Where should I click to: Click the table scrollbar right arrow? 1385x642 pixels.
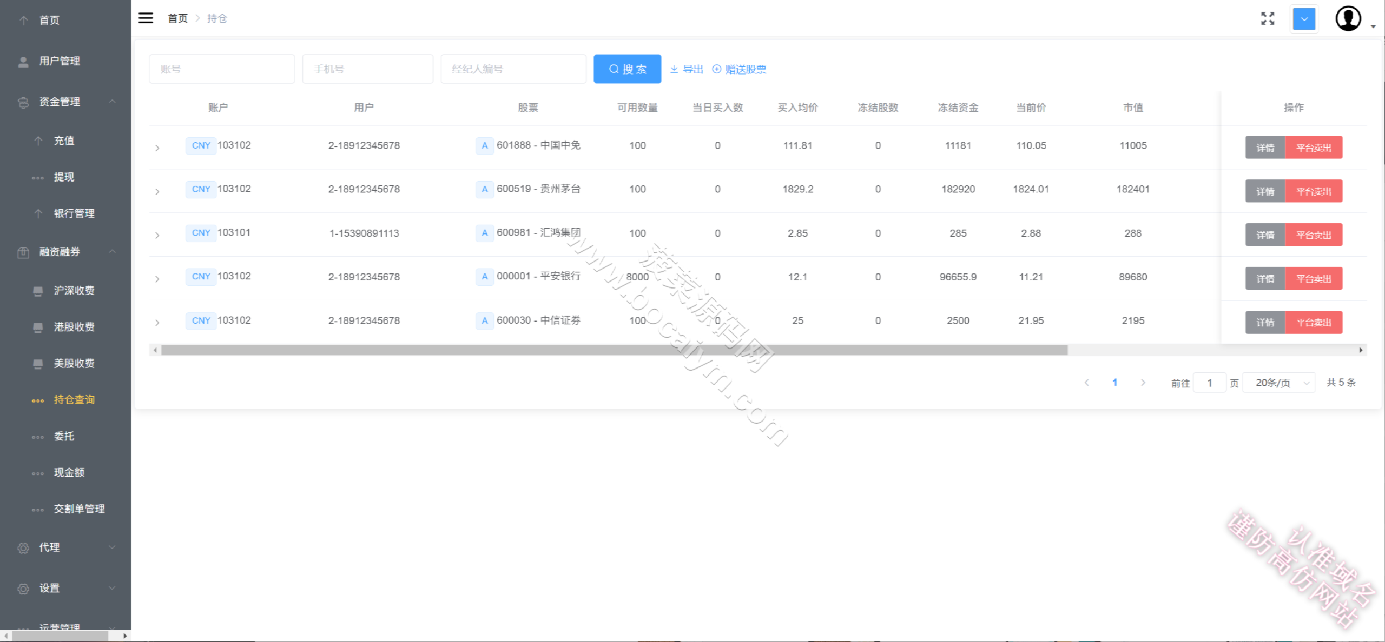click(x=1361, y=350)
